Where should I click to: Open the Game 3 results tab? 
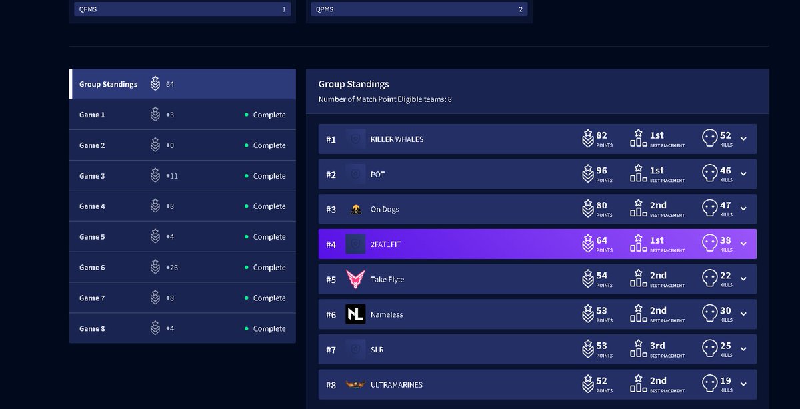click(x=183, y=176)
